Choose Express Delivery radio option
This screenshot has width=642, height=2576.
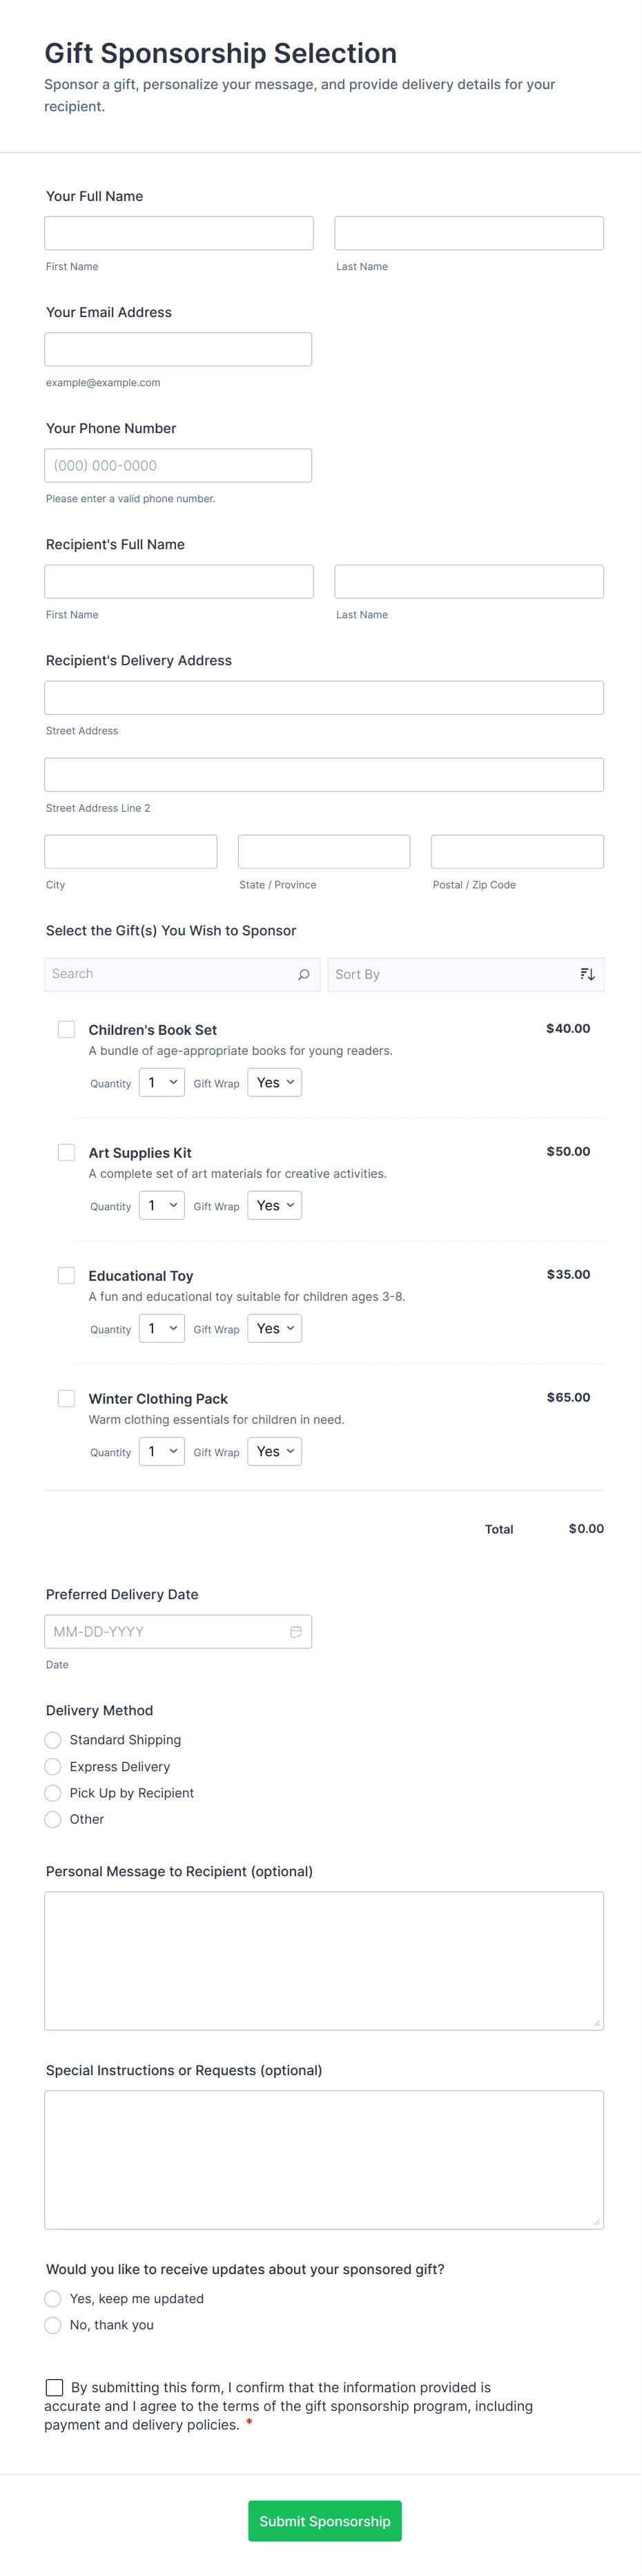(x=53, y=1766)
